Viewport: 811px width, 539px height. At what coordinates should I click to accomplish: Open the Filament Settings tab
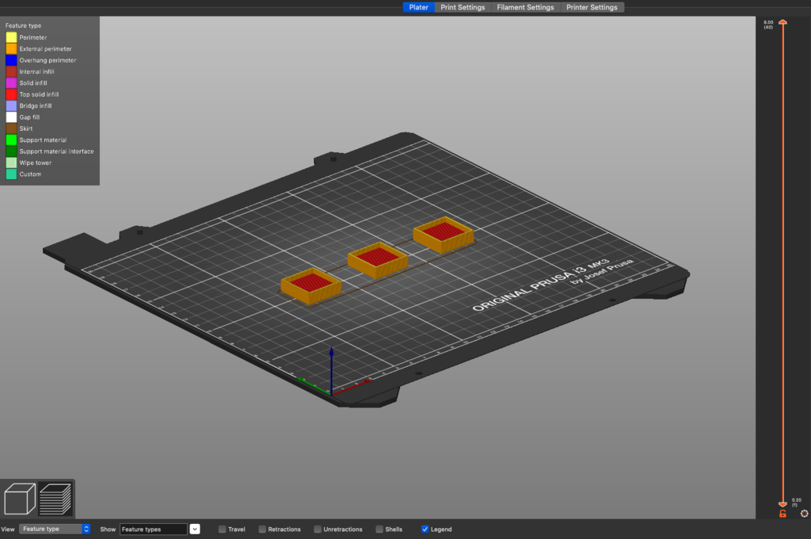coord(525,7)
